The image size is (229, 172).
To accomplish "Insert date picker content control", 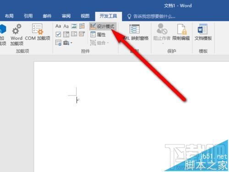I will tap(82, 34).
